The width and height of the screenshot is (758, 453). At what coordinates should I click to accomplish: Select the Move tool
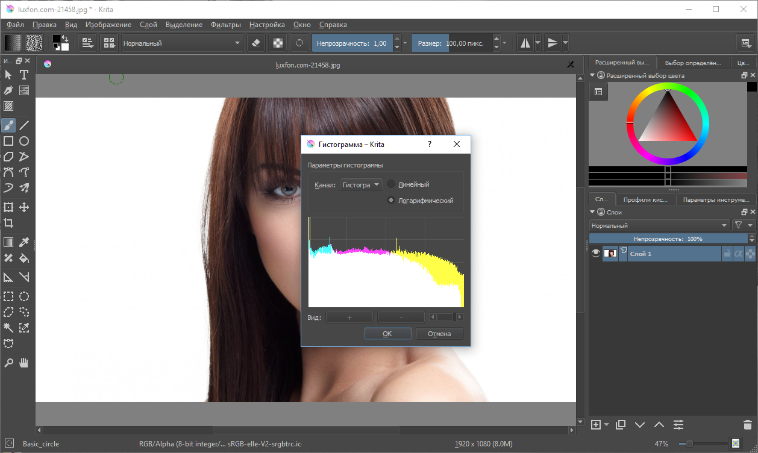pyautogui.click(x=24, y=207)
